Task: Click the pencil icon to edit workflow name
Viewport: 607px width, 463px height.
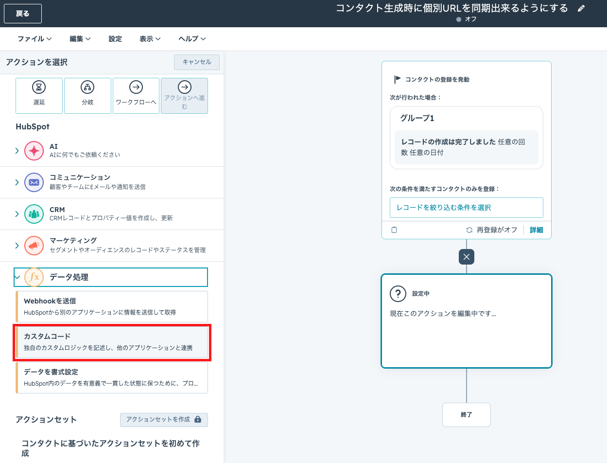Action: click(x=581, y=9)
